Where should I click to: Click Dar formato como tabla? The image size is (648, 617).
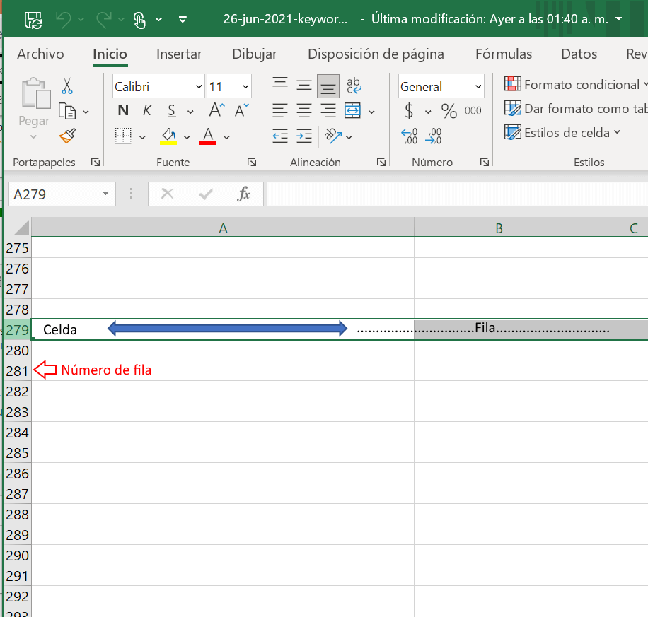576,108
